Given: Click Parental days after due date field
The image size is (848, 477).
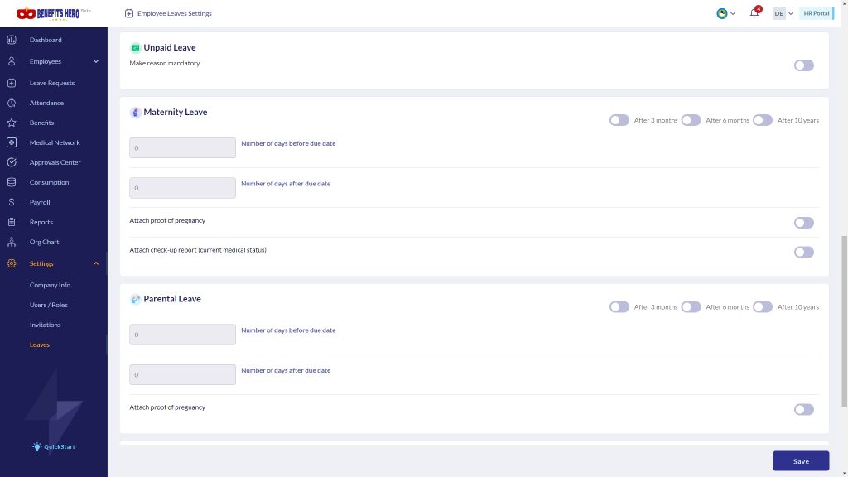Looking at the screenshot, I should point(182,375).
